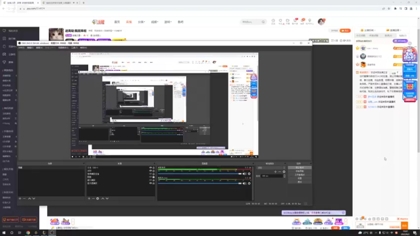The image size is (420, 236).
Task: Click 开始录制 button in OBS controls
Action: [299, 171]
